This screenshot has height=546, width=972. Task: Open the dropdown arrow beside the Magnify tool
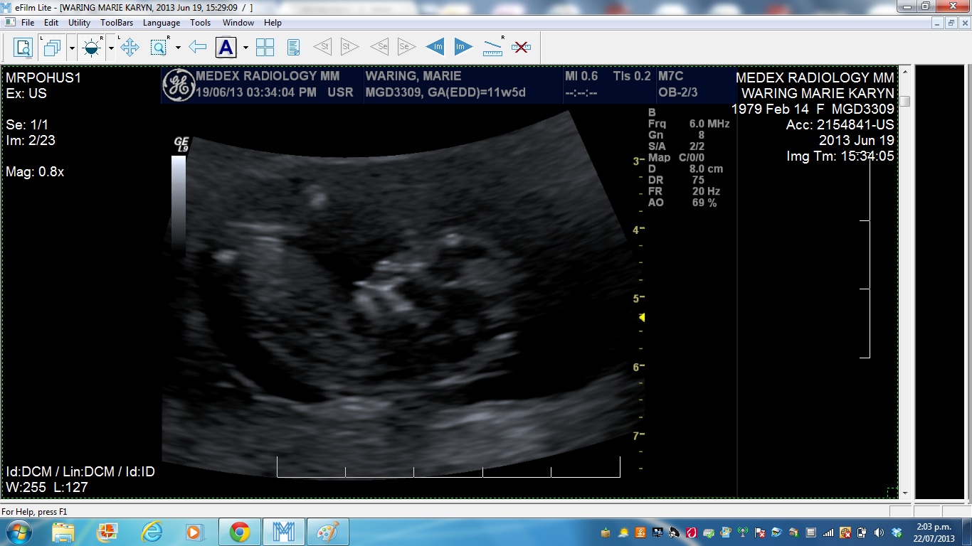point(178,48)
